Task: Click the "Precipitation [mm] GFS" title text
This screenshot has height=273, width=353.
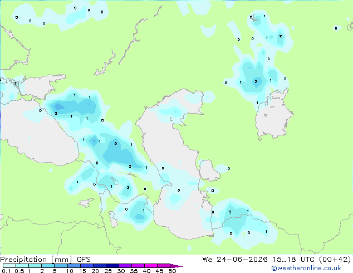Action: tap(45, 259)
